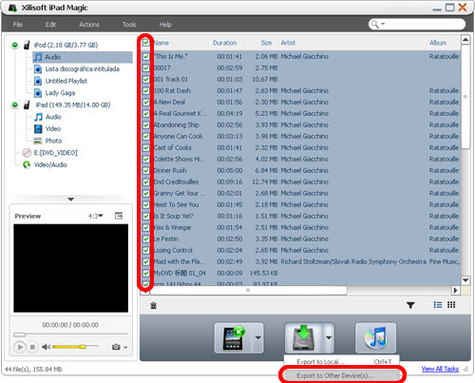Open the Edit menu
The image size is (475, 383).
click(50, 25)
